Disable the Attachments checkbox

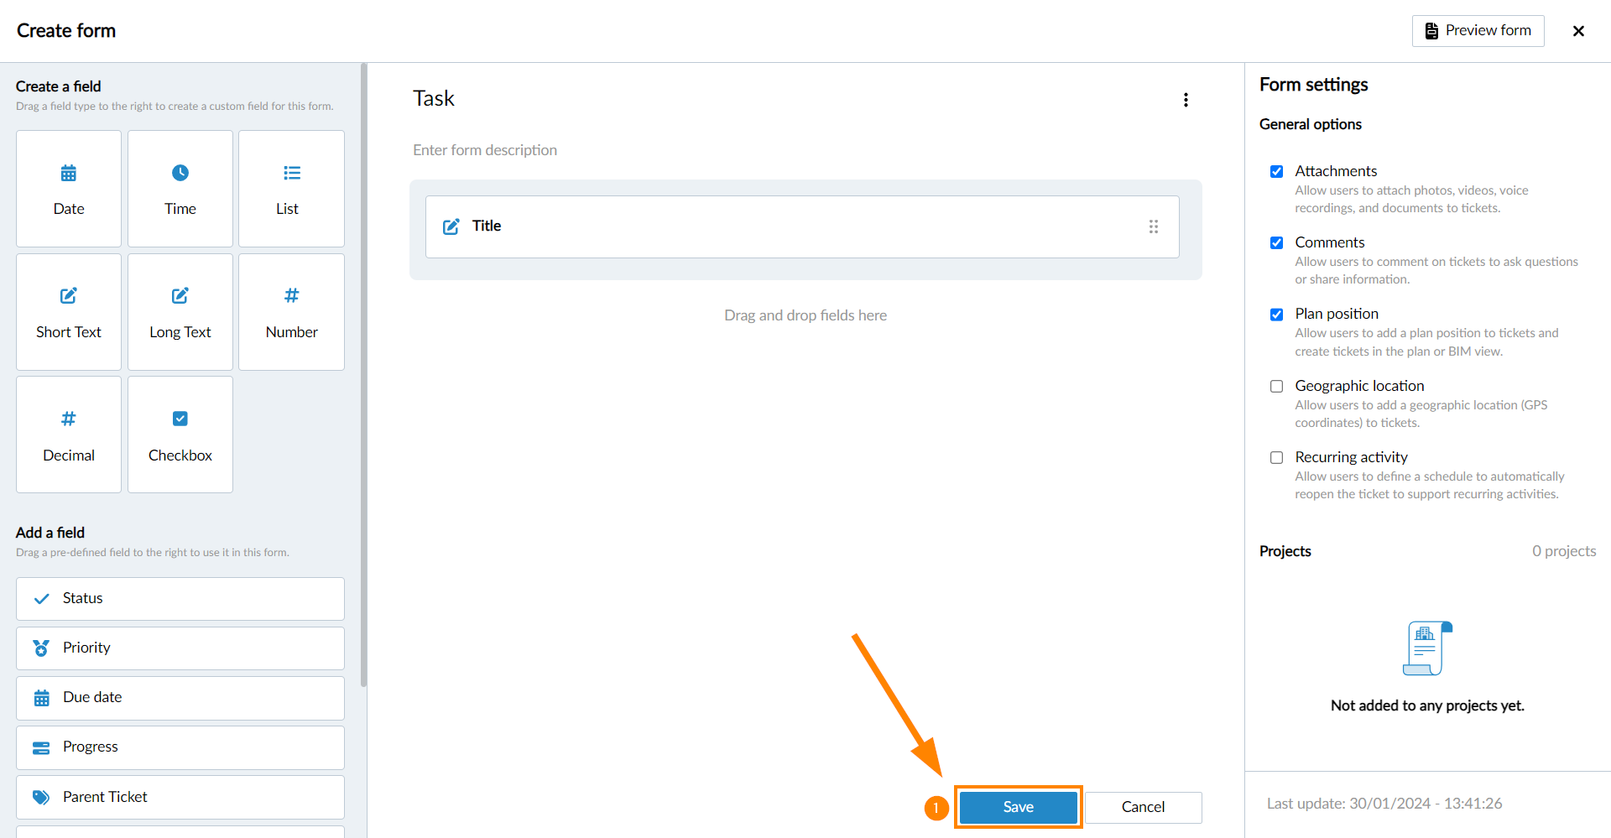click(x=1276, y=172)
